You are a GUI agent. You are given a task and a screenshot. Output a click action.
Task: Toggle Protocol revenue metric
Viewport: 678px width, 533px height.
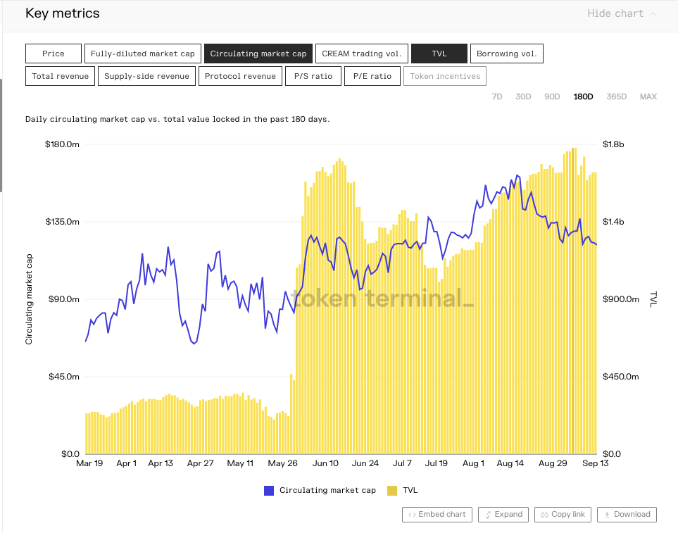coord(240,76)
